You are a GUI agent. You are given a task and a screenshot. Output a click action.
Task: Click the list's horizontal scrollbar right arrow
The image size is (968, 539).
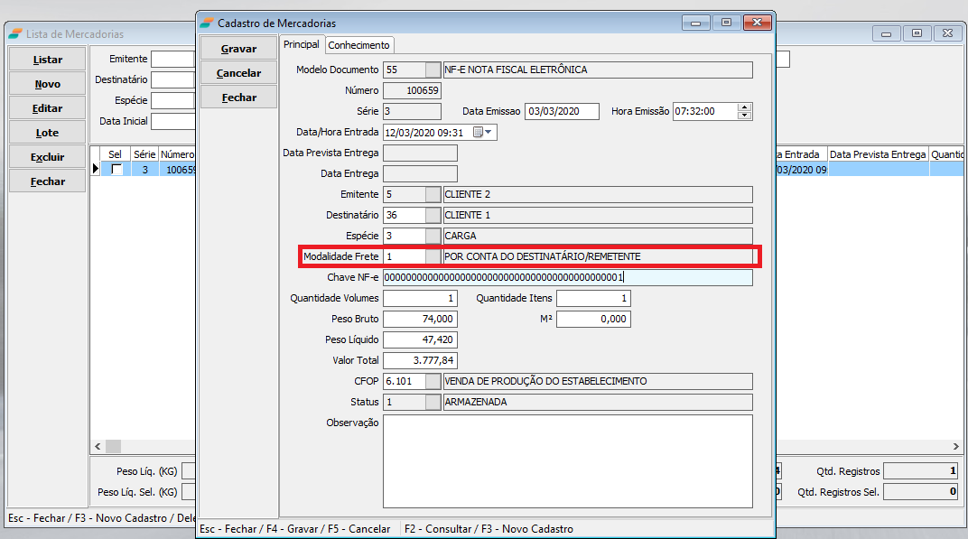point(955,447)
